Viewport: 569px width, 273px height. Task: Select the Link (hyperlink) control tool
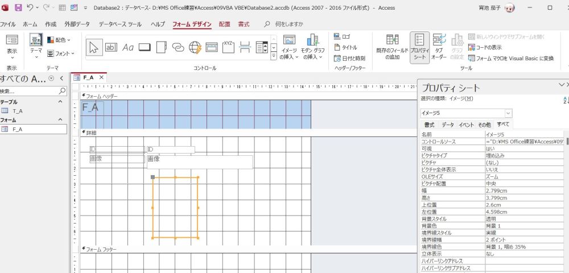pyautogui.click(x=178, y=47)
